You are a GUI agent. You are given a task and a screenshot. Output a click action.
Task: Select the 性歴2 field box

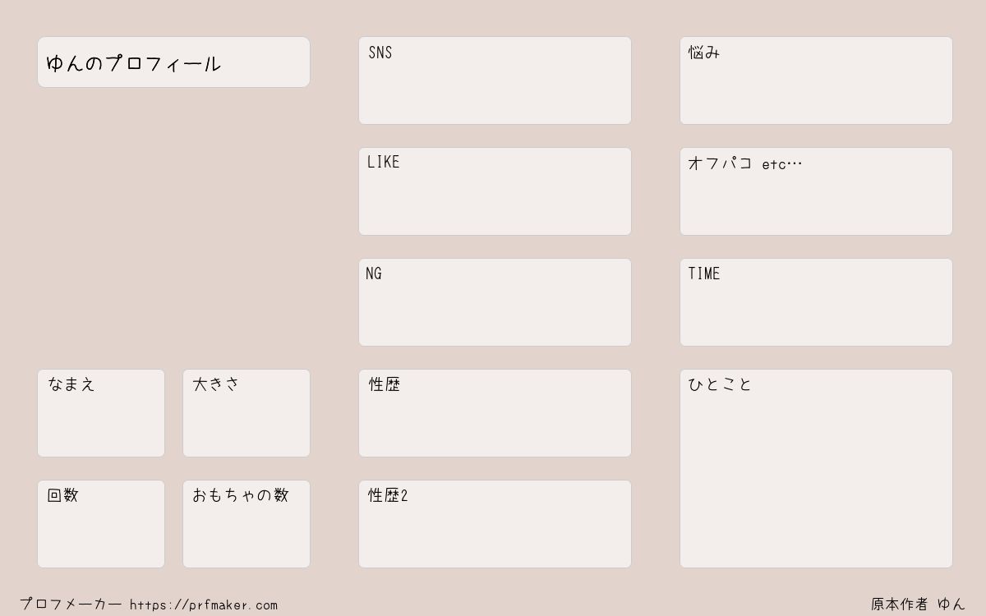pyautogui.click(x=495, y=524)
